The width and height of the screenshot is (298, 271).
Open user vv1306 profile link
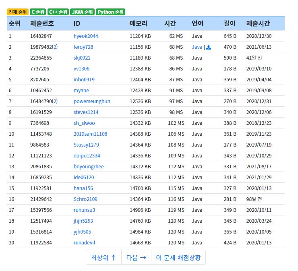(x=81, y=68)
